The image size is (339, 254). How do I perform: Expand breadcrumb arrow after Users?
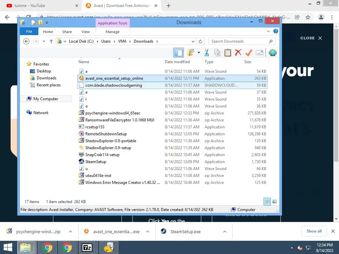114,41
